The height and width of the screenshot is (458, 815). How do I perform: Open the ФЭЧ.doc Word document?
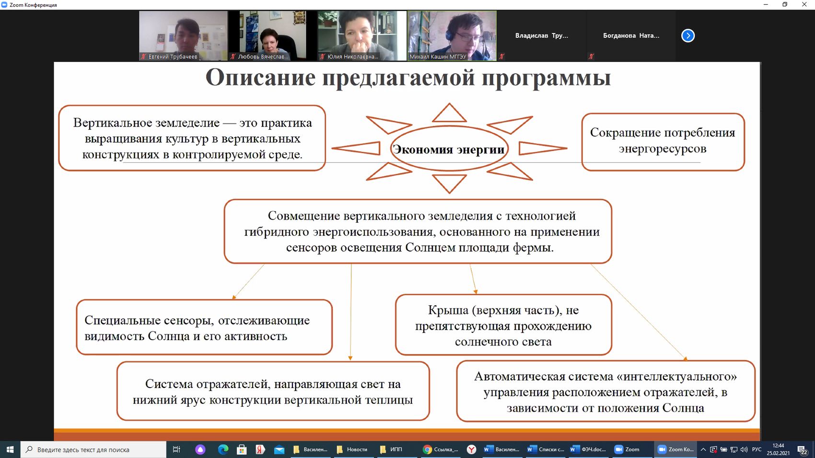click(588, 449)
